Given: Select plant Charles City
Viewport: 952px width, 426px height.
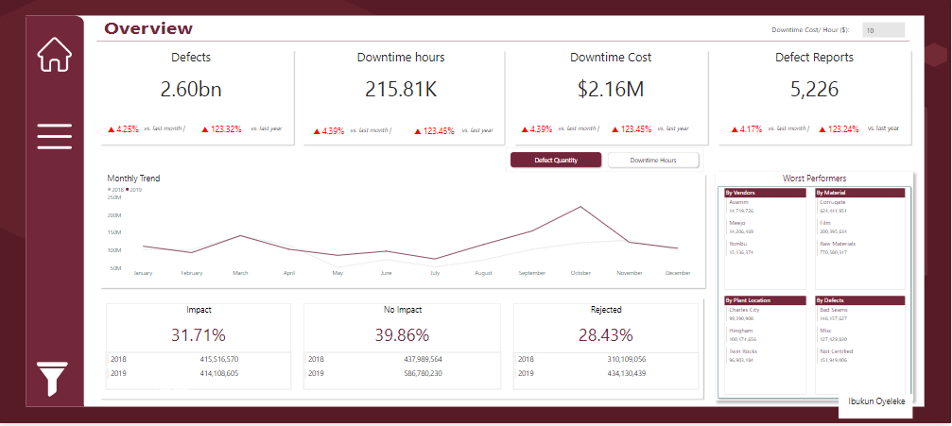Looking at the screenshot, I should click(744, 310).
